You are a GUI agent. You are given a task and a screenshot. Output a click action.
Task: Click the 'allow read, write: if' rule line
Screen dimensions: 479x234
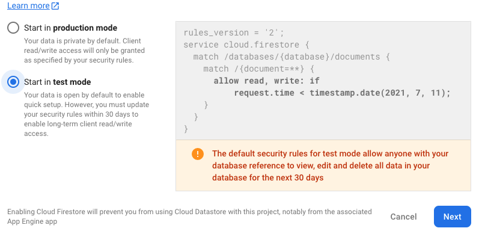tap(266, 81)
